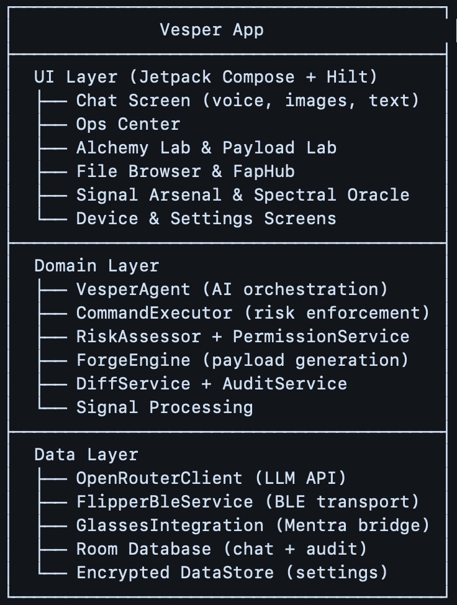
Task: Click the Chat Screen entry
Action: click(247, 101)
